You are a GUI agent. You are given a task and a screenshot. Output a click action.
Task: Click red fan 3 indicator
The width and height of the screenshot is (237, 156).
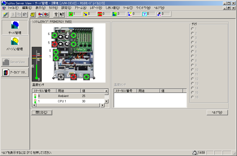(74, 77)
